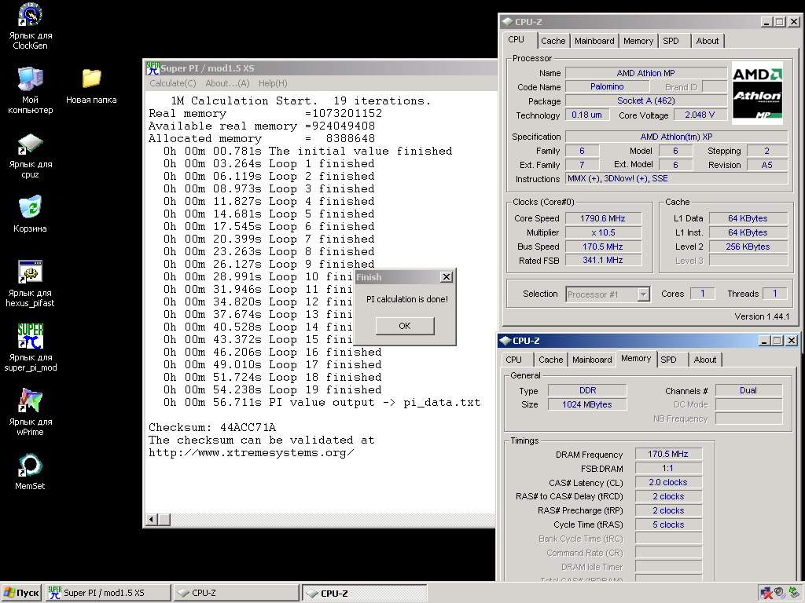Switch to second active CPU-Z taskbar button
This screenshot has width=805, height=603.
pyautogui.click(x=365, y=593)
